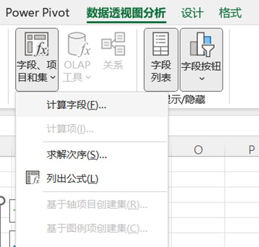Choose 基于图例项创建集(C)... menu entry
The width and height of the screenshot is (259, 247).
92,229
